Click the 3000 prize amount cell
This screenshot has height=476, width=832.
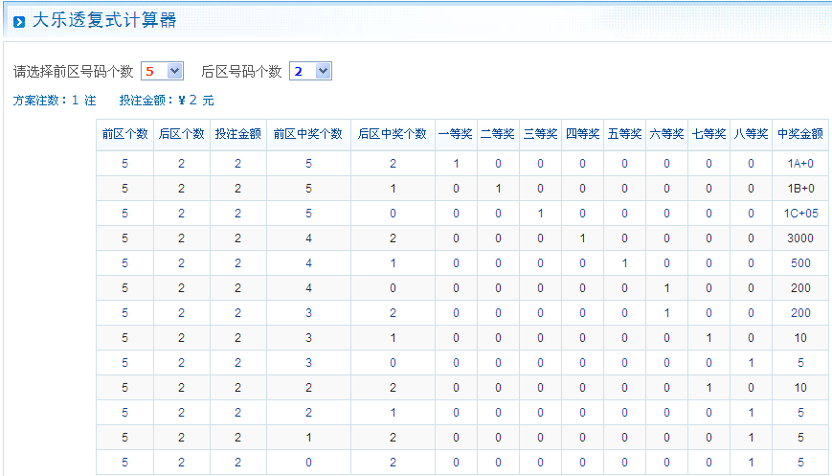coord(800,238)
